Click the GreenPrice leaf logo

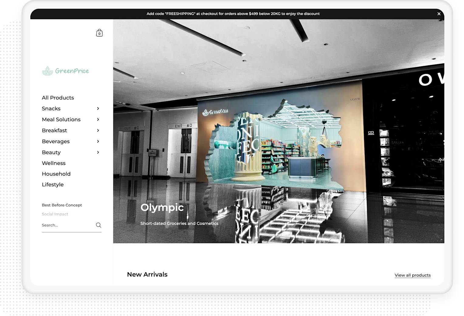[x=65, y=71]
